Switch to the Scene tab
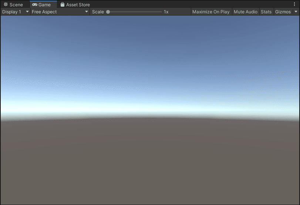Screen dimensions: 300x205 (13, 4)
